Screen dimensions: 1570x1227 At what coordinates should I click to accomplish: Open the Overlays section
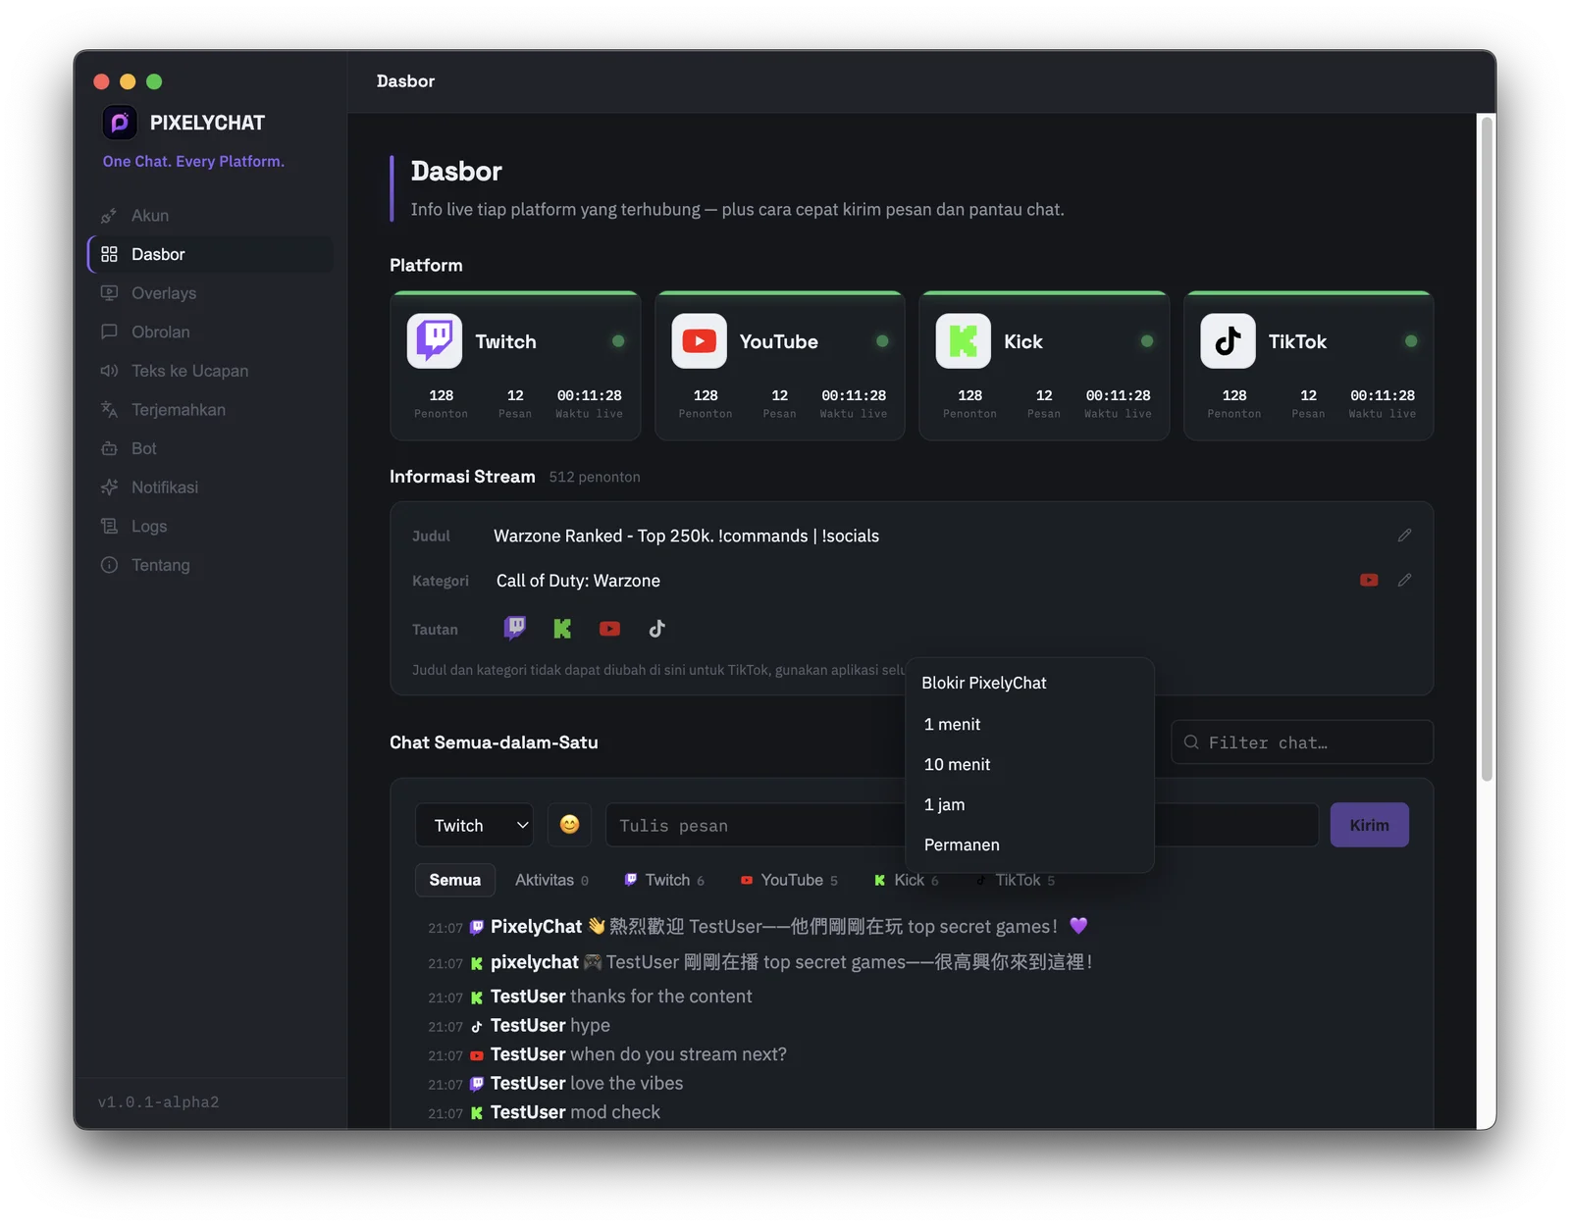coord(210,293)
